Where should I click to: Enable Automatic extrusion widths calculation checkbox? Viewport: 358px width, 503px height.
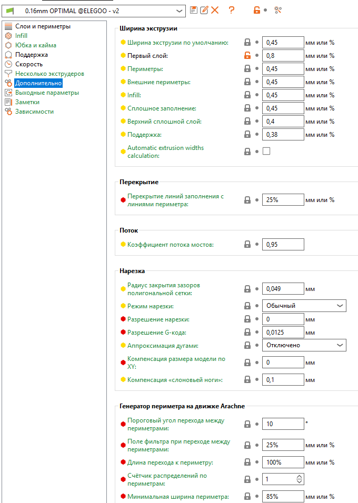click(266, 152)
